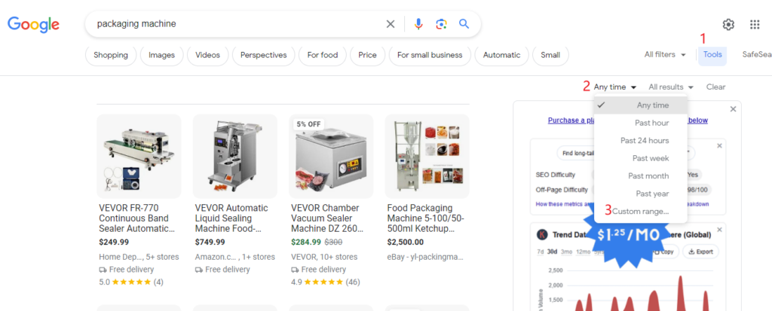The width and height of the screenshot is (772, 311).
Task: Click the 5% OFF badge
Action: coord(308,124)
